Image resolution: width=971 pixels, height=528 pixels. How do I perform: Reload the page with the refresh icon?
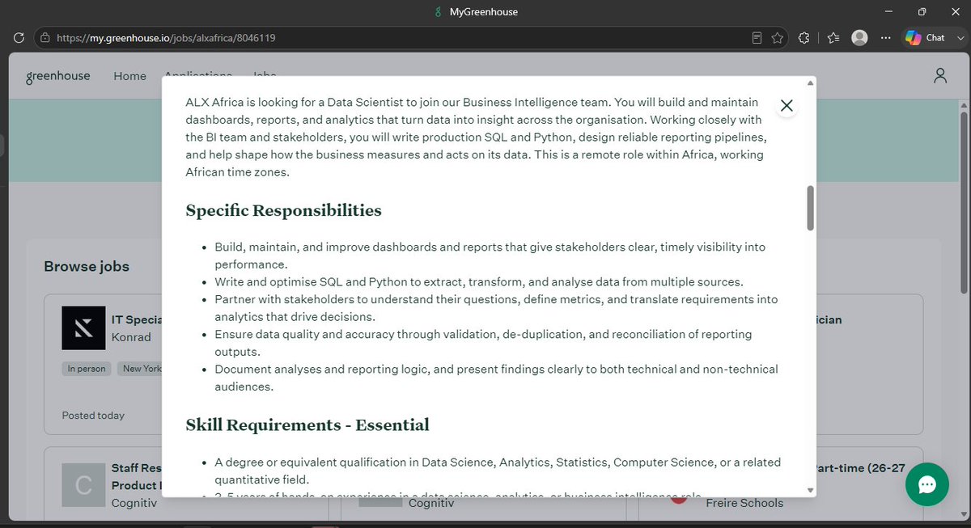coord(19,37)
